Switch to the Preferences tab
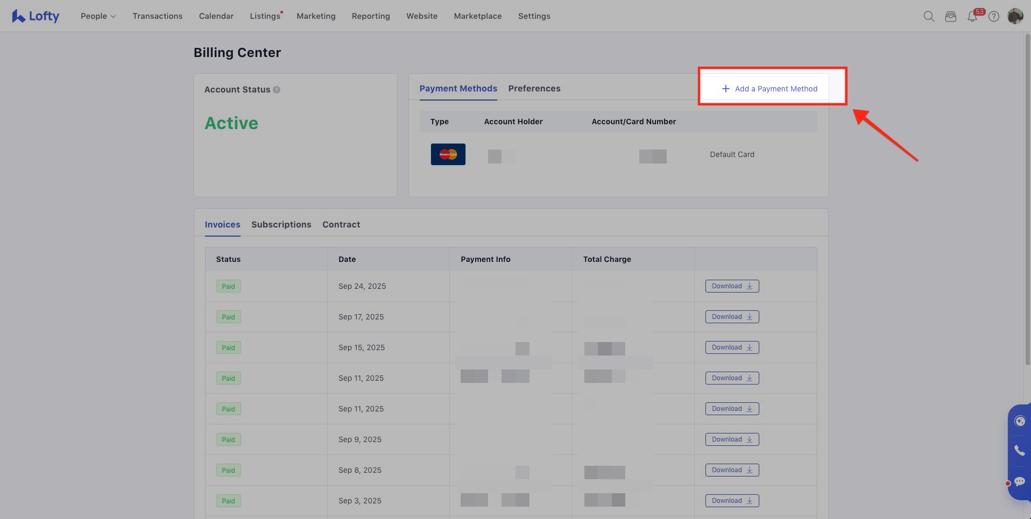Screen dimensions: 1031x519 534,88
